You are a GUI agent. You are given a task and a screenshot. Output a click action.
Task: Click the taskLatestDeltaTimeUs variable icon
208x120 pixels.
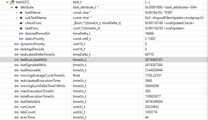pyautogui.click(x=17, y=54)
